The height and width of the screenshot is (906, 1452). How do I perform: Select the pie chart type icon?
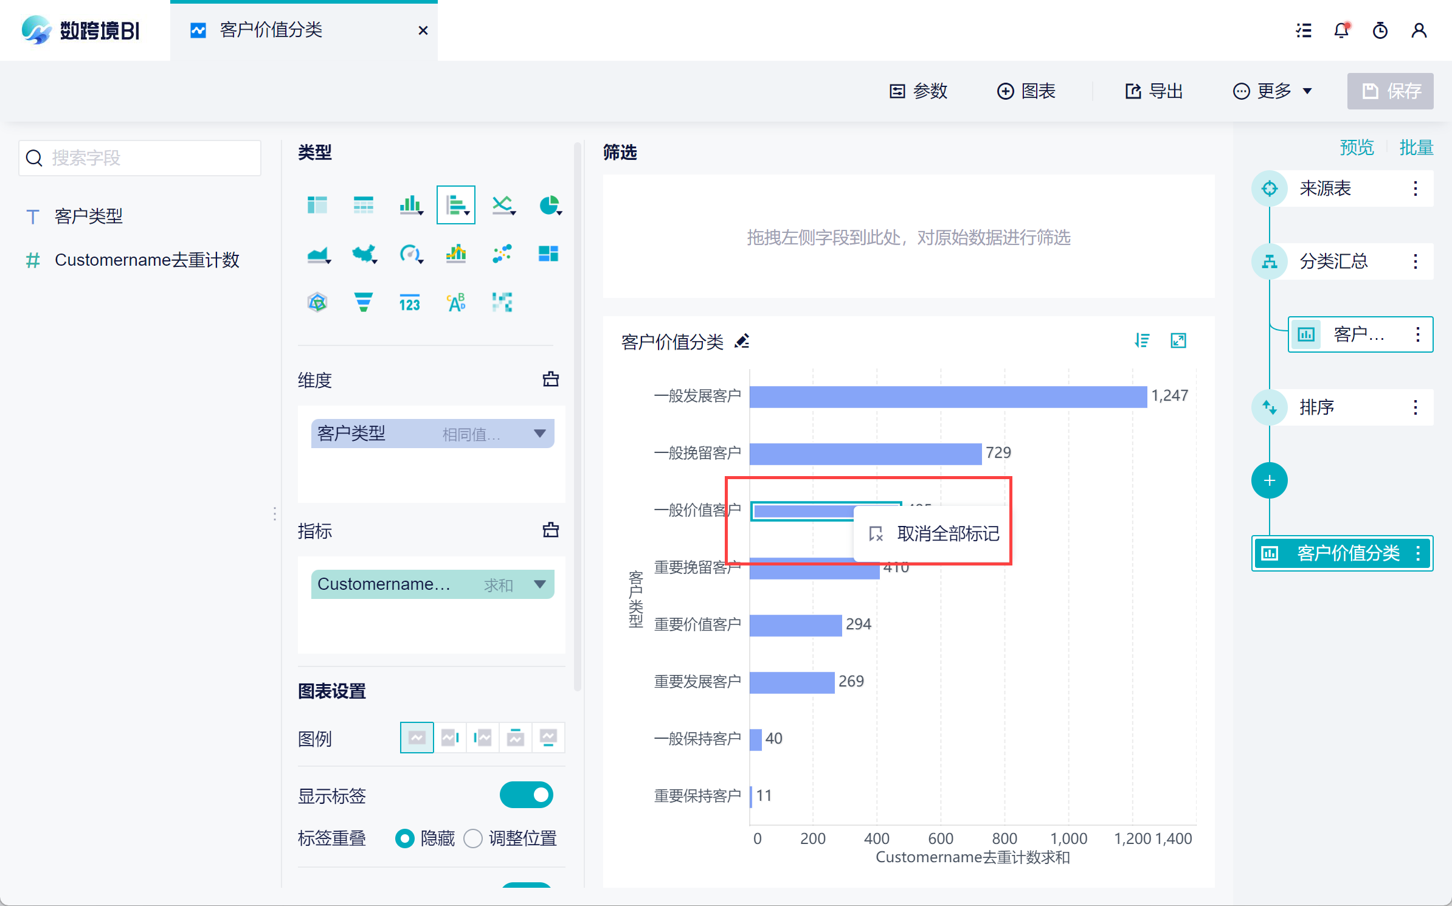pyautogui.click(x=549, y=206)
